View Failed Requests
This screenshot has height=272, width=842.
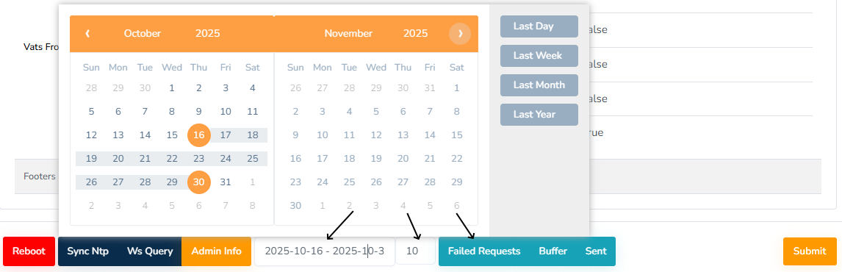pos(484,251)
